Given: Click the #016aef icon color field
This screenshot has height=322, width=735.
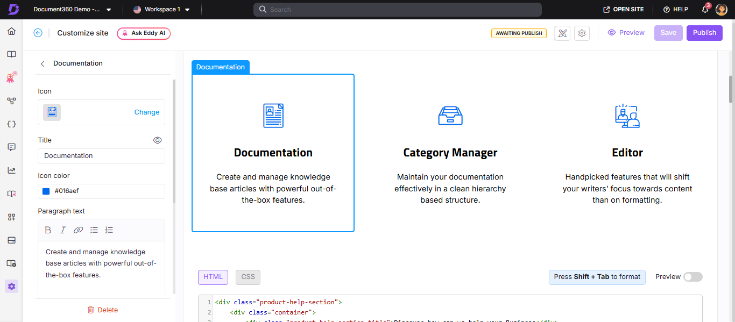Looking at the screenshot, I should tap(102, 191).
